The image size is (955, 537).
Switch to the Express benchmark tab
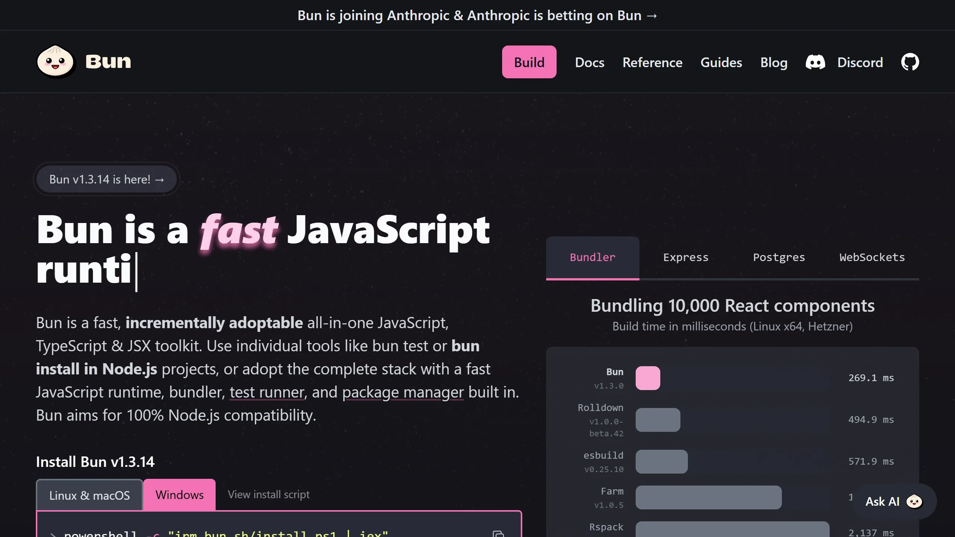coord(686,257)
